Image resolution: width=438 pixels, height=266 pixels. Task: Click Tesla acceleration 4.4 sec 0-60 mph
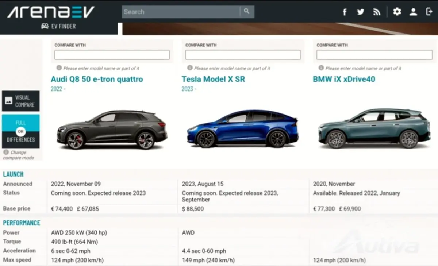(x=204, y=251)
